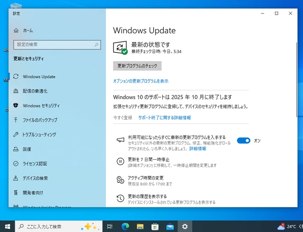Viewport: 303px width, 232px height.
Task: Open File Explorer from the taskbar
Action: [x=140, y=226]
